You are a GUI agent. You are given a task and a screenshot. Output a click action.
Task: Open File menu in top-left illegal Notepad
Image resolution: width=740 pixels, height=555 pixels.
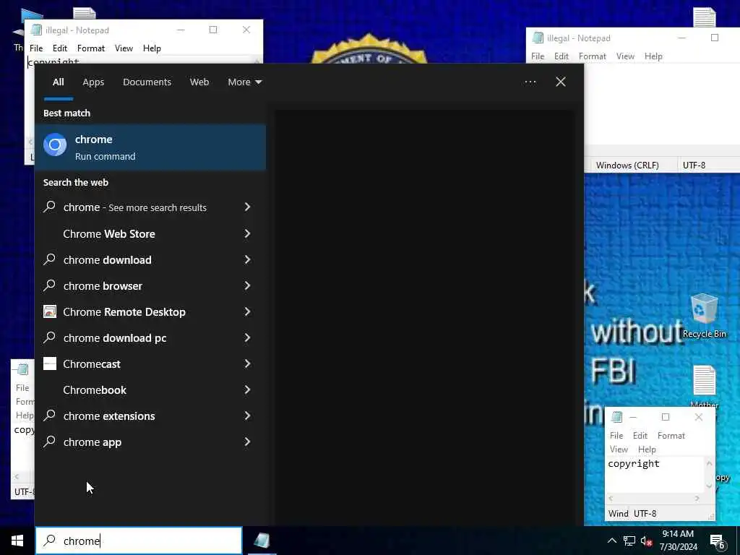(x=36, y=48)
